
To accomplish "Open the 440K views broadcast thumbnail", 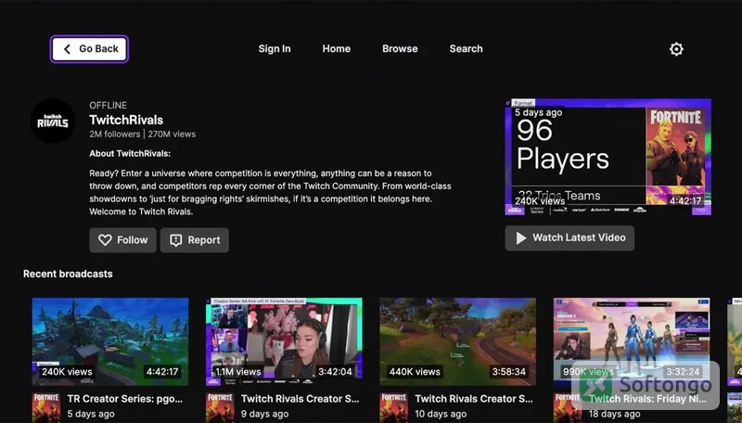I will pos(457,341).
